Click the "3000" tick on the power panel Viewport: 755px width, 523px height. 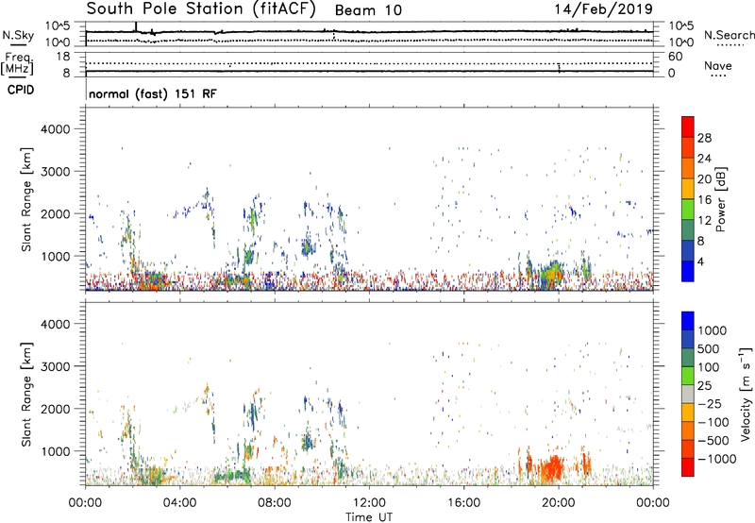(56, 172)
